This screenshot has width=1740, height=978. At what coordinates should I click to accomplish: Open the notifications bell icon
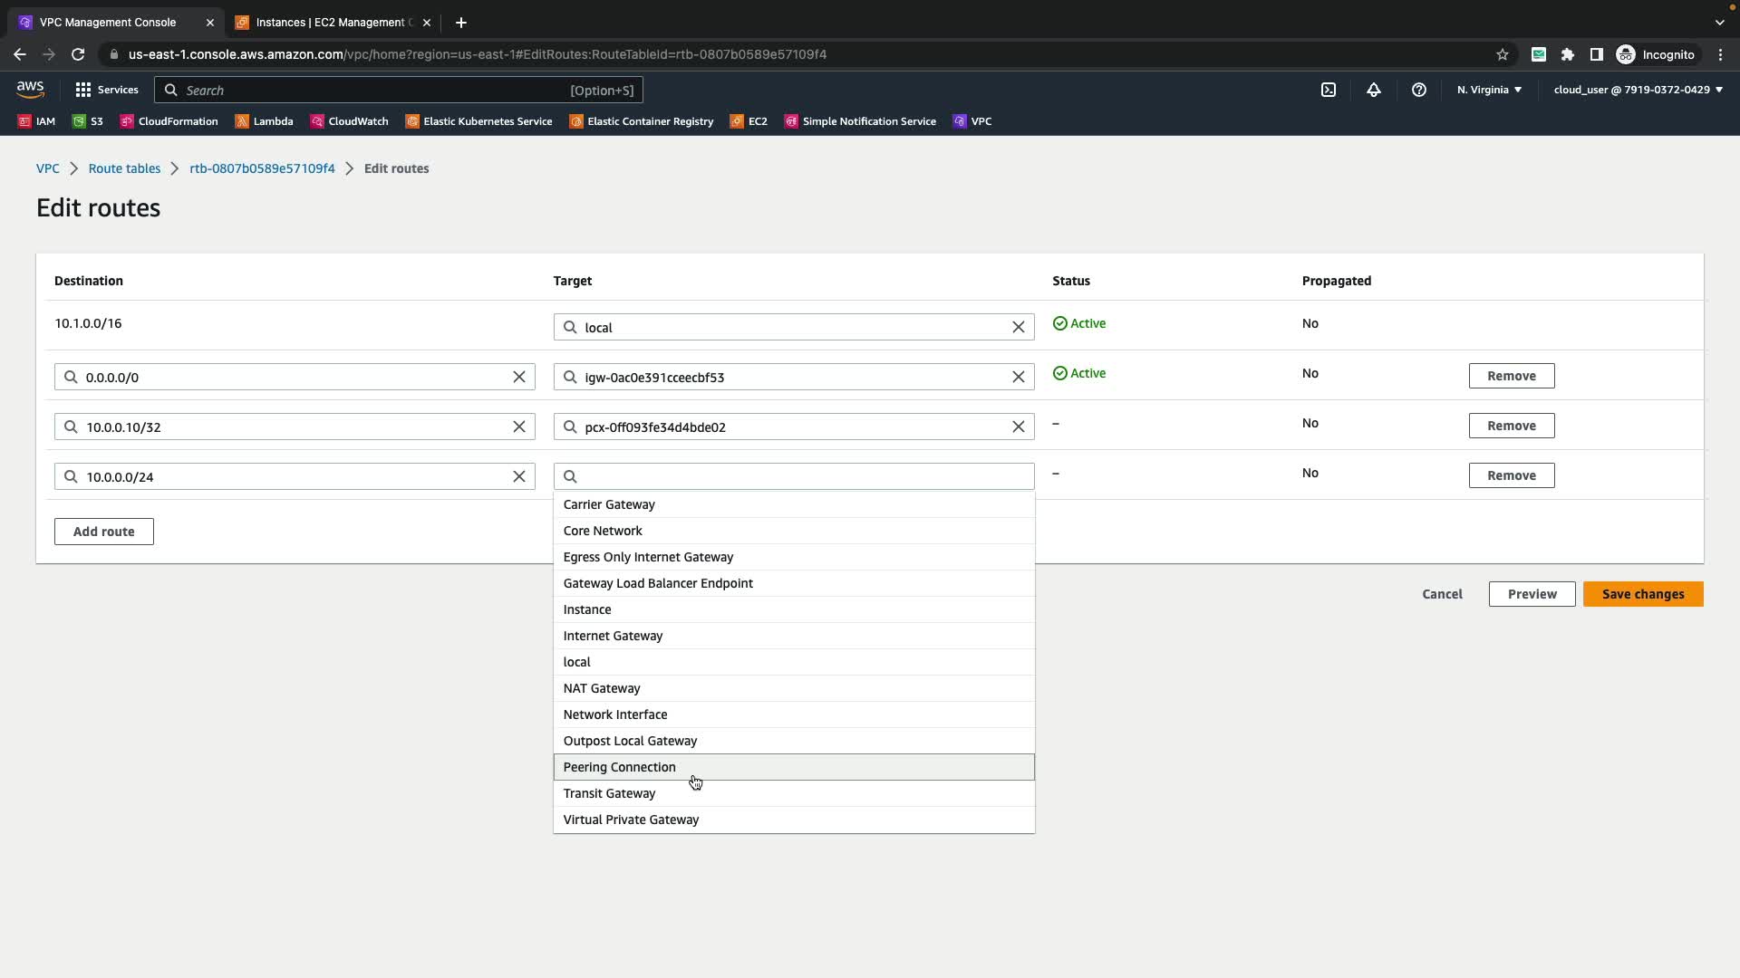click(x=1374, y=90)
